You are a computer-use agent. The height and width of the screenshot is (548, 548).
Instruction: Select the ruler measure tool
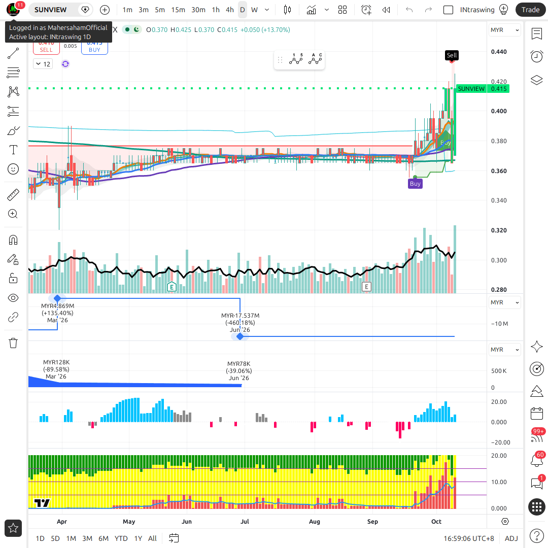pos(13,195)
